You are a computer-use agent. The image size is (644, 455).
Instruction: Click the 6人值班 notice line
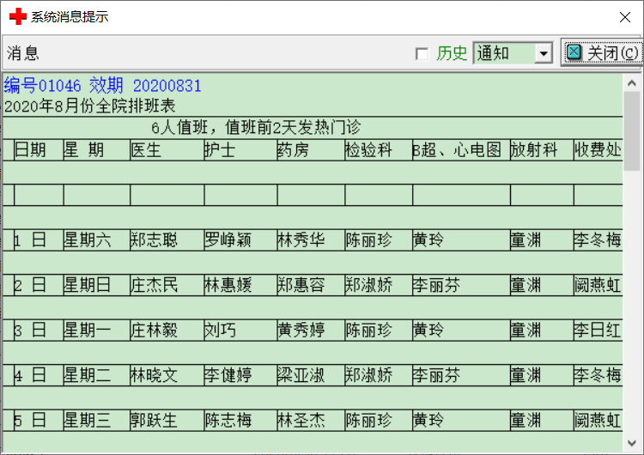(x=256, y=128)
